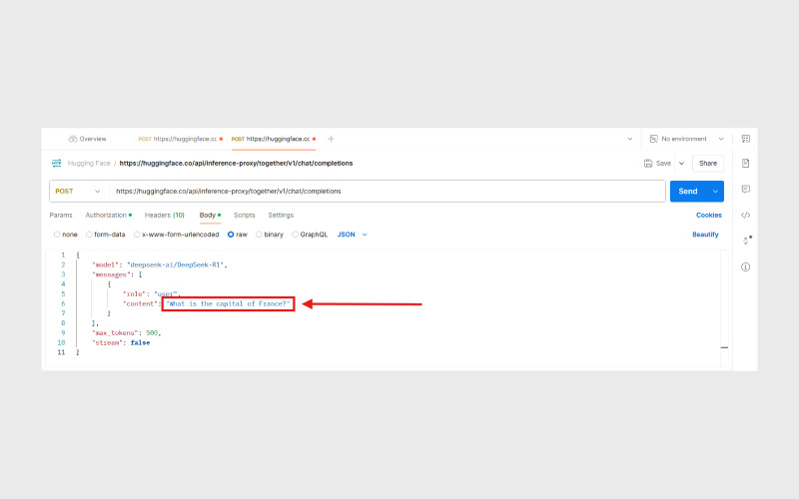Choose the GraphQL body radio option
799x499 pixels.
pyautogui.click(x=295, y=235)
